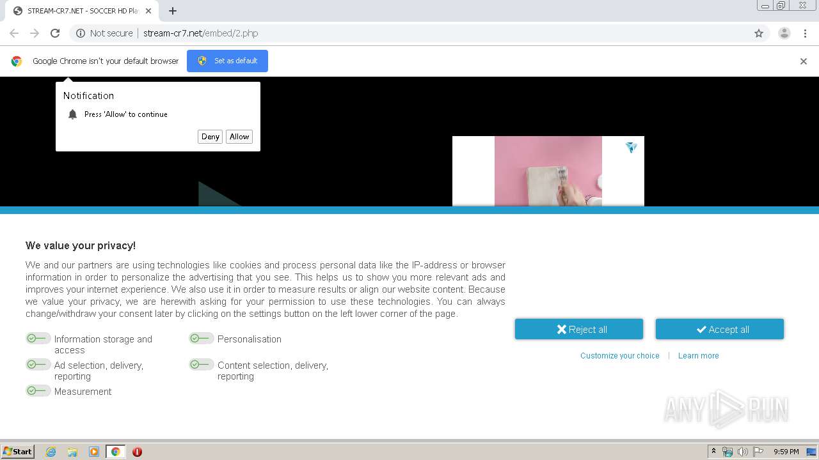Switch to the STREAM-CR7.NET - SOCCER HD tab
The height and width of the screenshot is (460, 819).
(x=83, y=11)
